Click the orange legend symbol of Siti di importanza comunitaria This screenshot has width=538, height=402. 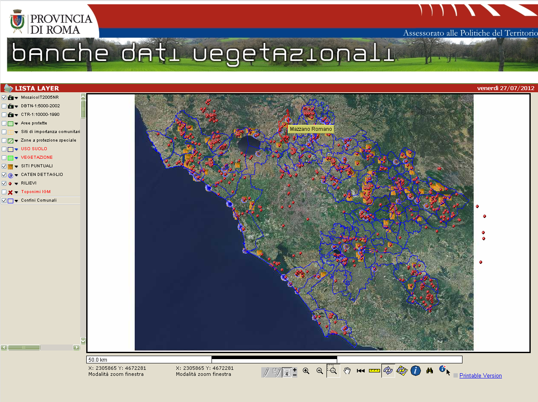pyautogui.click(x=11, y=132)
